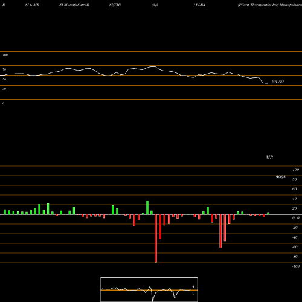
Task: Click the '60' label on MR axis
Action: pyautogui.click(x=295, y=189)
